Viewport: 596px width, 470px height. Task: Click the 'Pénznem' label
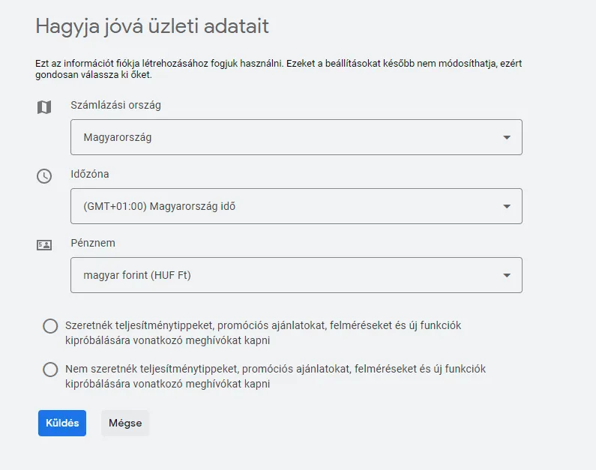tap(93, 243)
